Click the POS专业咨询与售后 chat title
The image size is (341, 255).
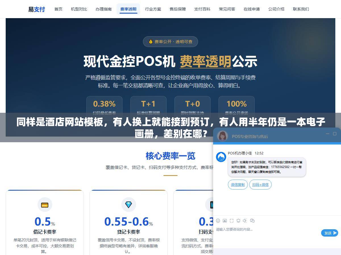click(250, 136)
